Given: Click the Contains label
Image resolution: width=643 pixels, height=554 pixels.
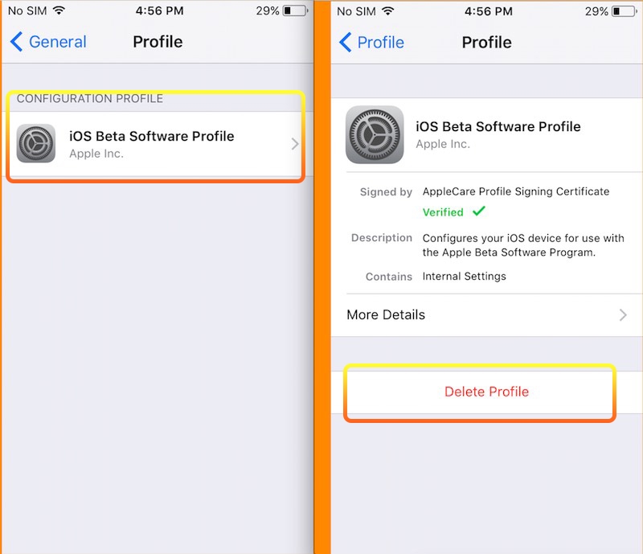Looking at the screenshot, I should [389, 277].
